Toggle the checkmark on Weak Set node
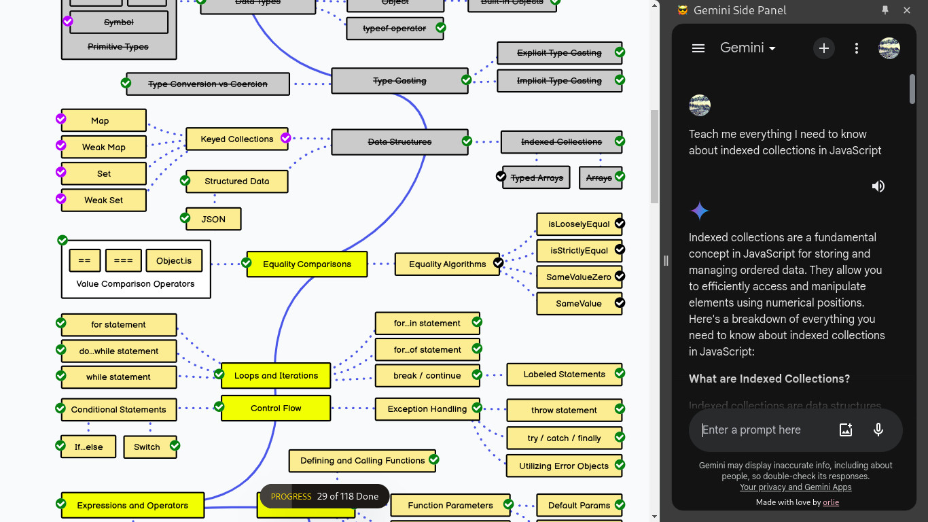Image resolution: width=928 pixels, height=522 pixels. [61, 198]
